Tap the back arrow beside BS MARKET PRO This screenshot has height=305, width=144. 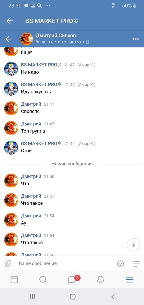10,21
